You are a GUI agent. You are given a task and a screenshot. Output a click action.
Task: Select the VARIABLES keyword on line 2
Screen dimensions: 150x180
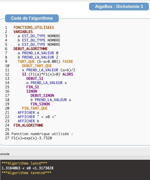[23, 32]
